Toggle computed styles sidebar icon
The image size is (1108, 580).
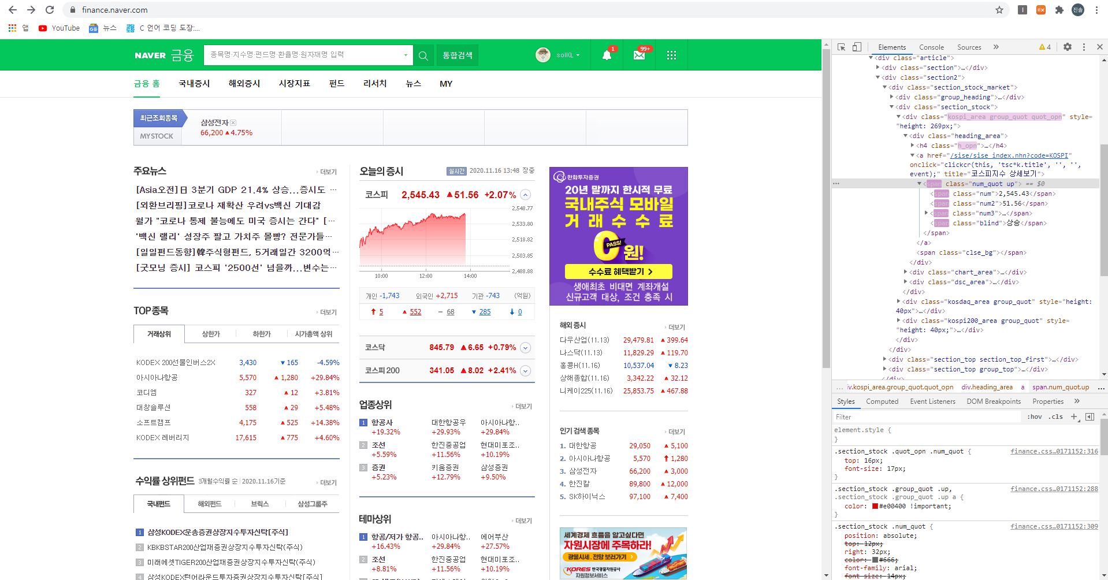click(x=1090, y=417)
